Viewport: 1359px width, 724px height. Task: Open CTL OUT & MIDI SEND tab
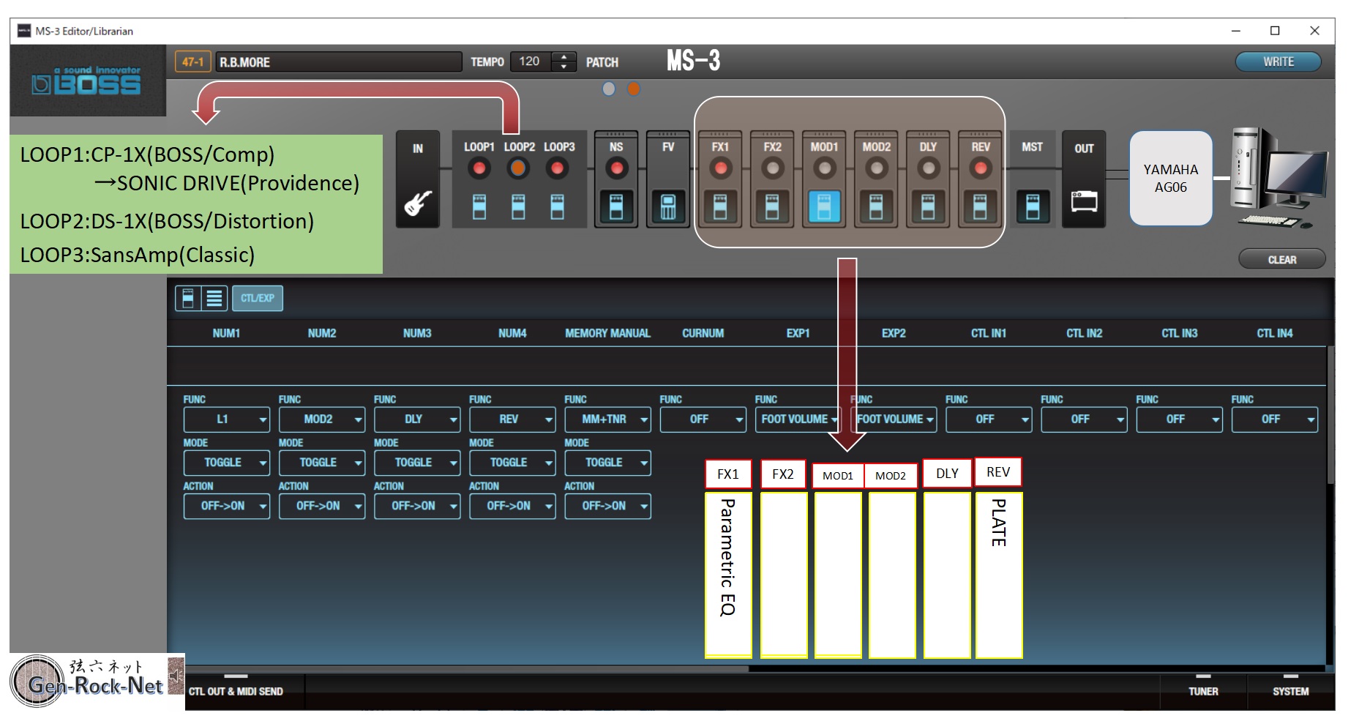click(x=236, y=691)
